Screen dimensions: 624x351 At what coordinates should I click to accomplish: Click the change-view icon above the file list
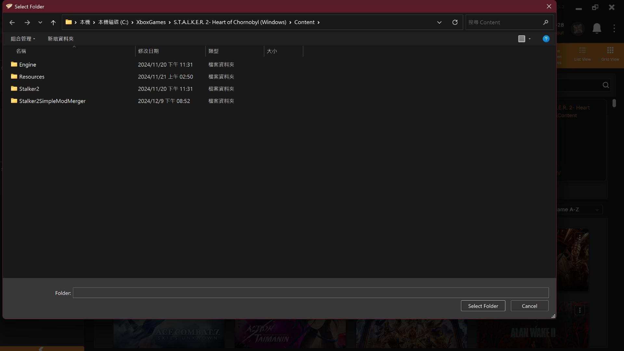pyautogui.click(x=522, y=39)
